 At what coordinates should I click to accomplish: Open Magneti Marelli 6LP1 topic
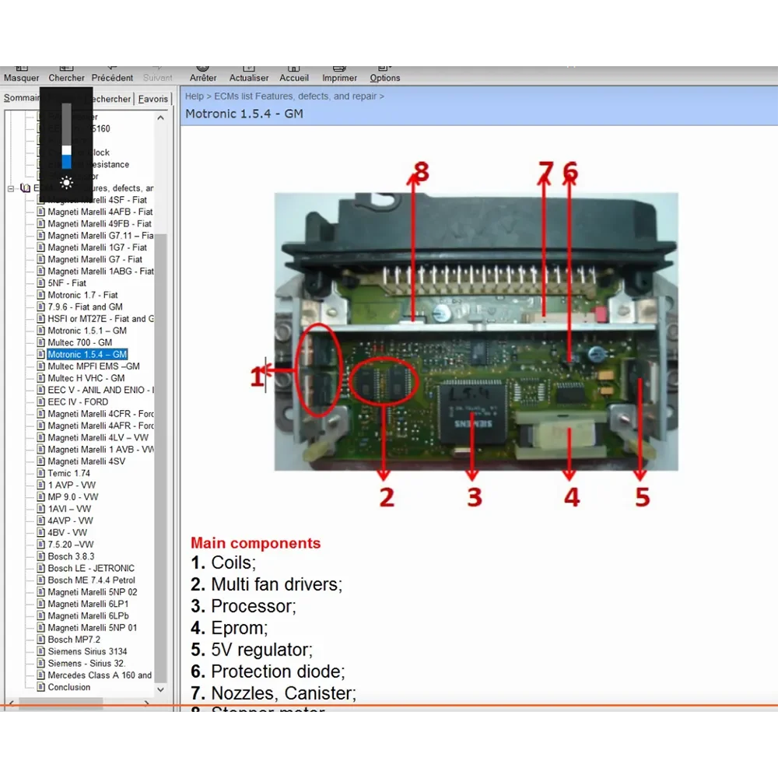88,605
